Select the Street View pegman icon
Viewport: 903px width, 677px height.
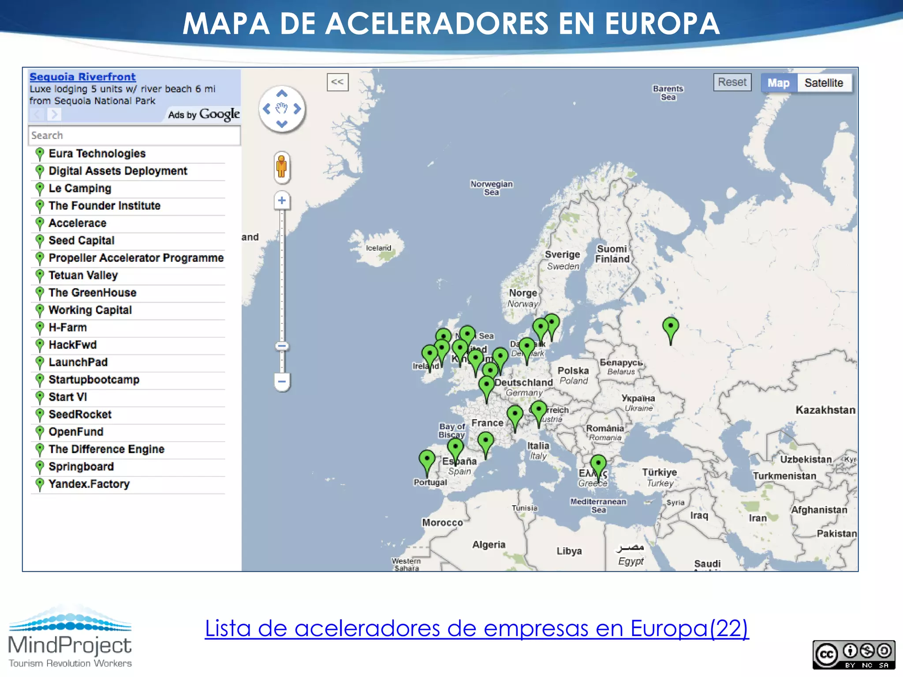coord(282,167)
